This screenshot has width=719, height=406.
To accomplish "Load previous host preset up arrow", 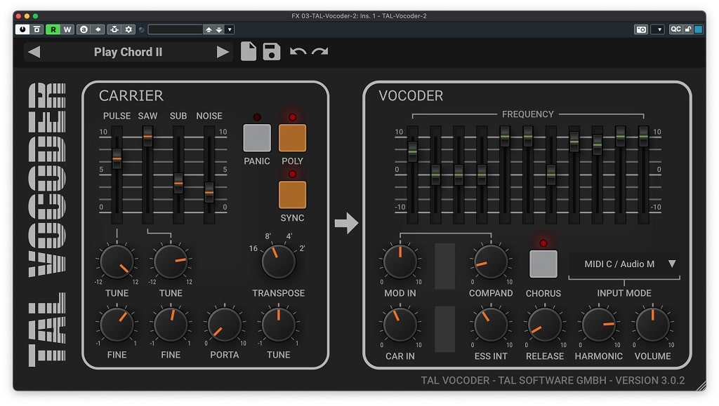I will (x=209, y=29).
